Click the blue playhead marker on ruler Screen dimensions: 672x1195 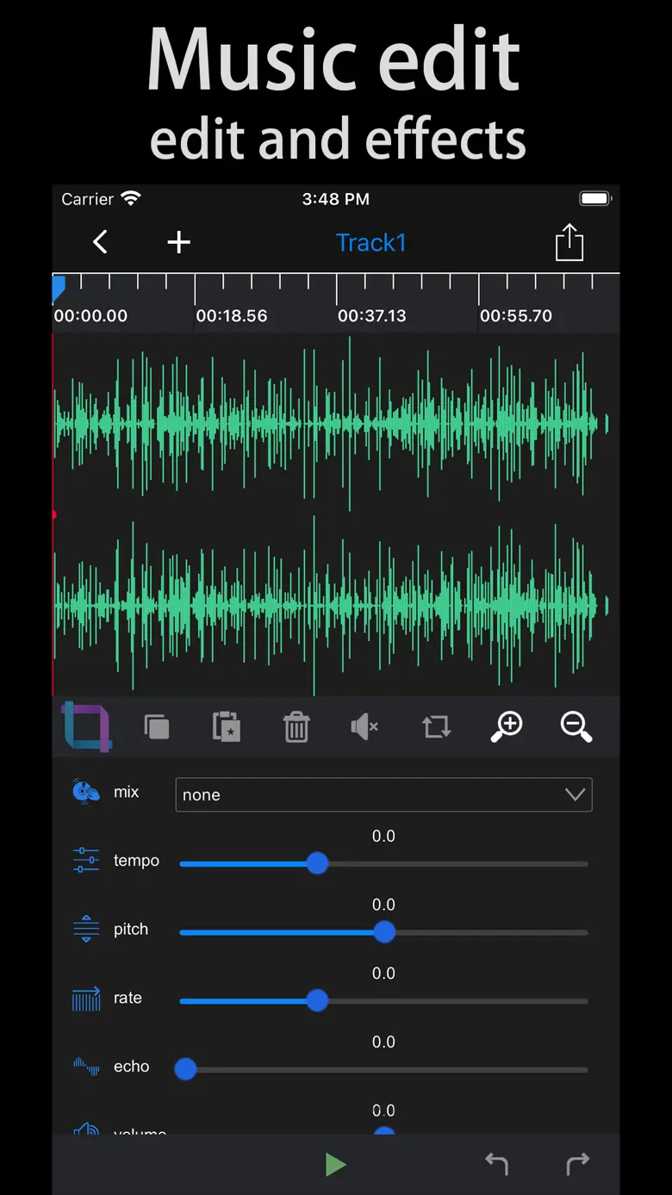point(59,288)
